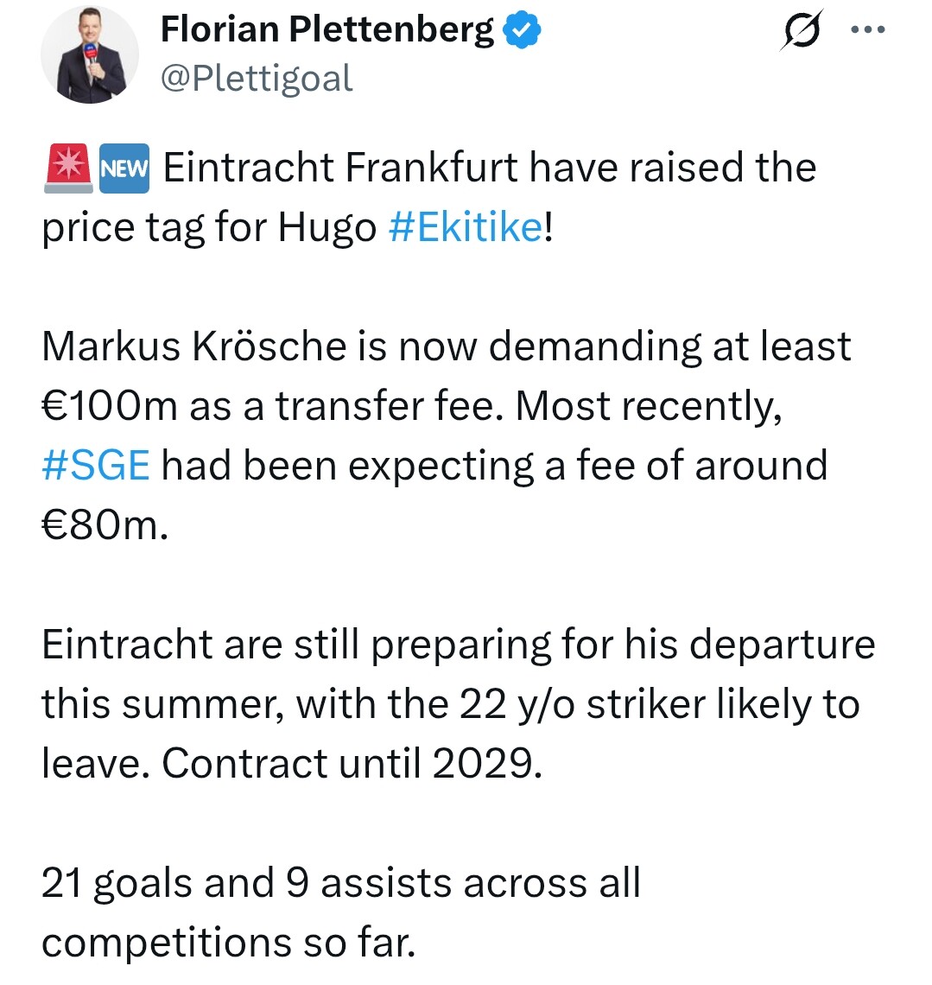Click the blue verified badge
932x985 pixels.
point(523,30)
